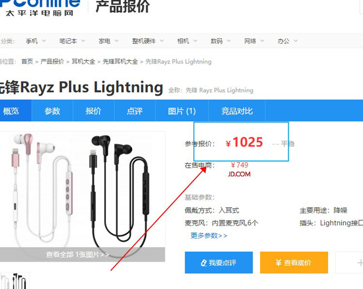The height and width of the screenshot is (289, 363).
Task: Click the 耳机大全 breadcrumb link
Action: (83, 61)
